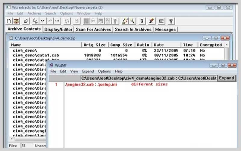Open the WizDiff File menu

click(53, 71)
